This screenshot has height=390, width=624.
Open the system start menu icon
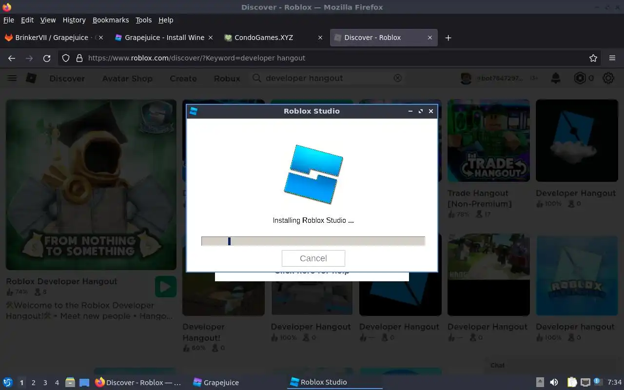coord(8,382)
